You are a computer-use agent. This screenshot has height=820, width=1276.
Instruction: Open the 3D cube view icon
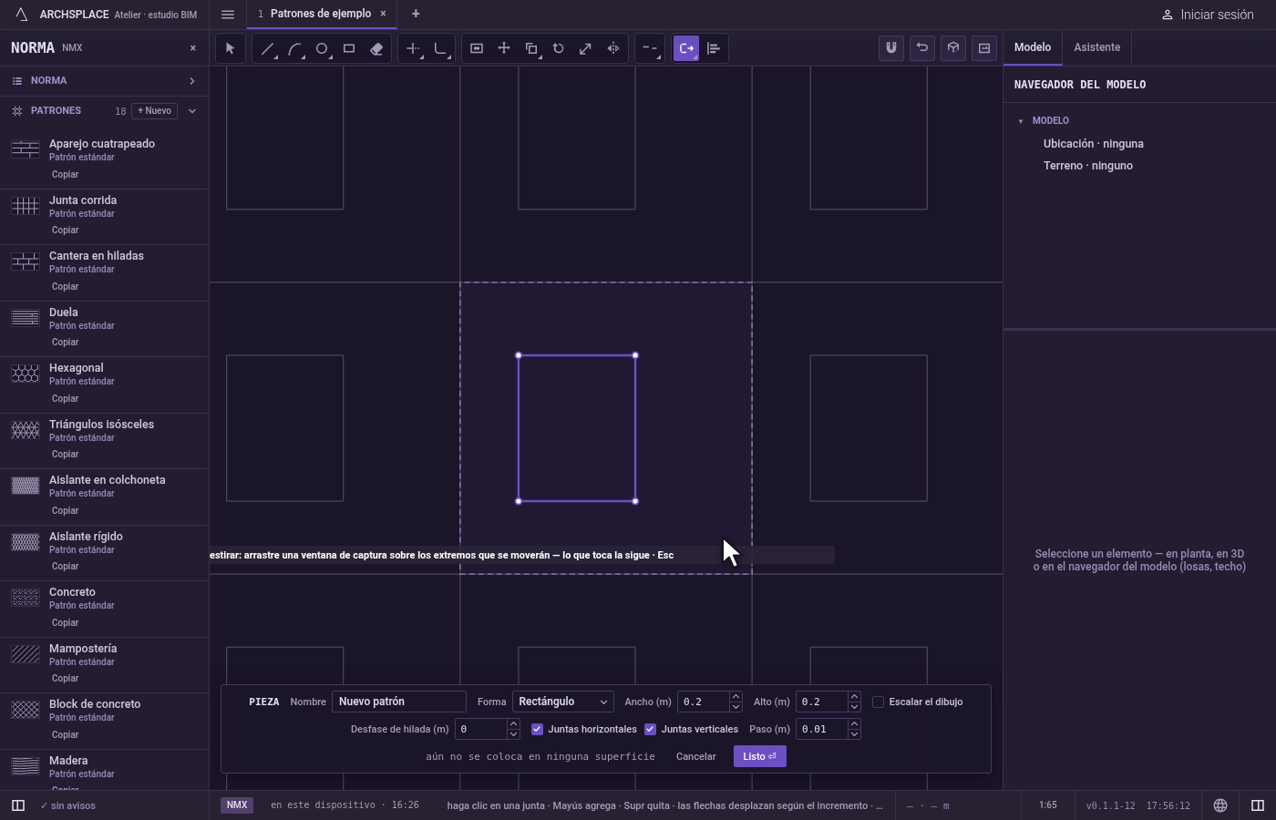point(953,48)
